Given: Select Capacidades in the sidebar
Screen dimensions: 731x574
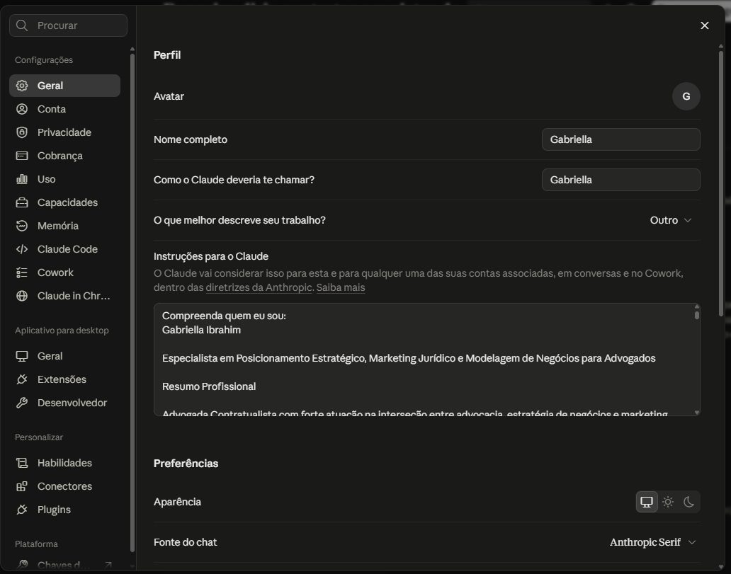Looking at the screenshot, I should (64, 202).
